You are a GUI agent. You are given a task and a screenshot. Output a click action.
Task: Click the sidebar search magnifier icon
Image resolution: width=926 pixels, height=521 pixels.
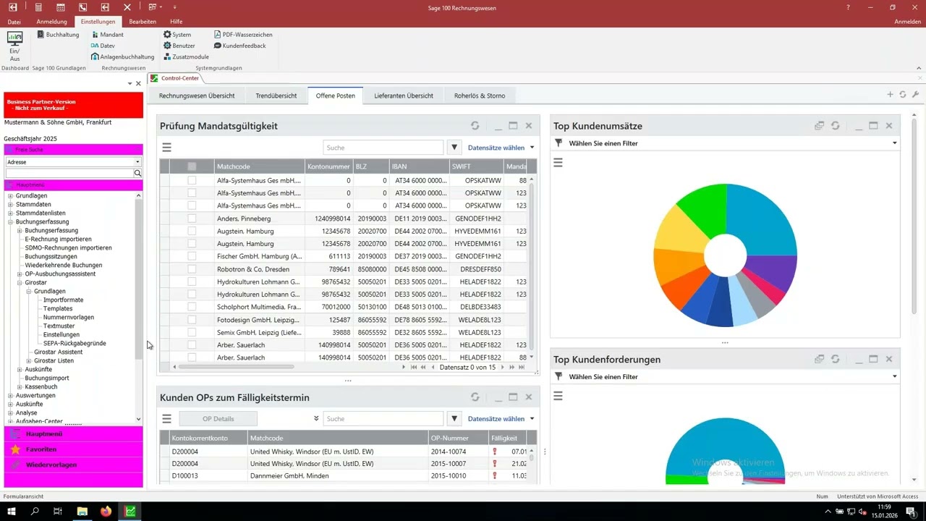pyautogui.click(x=137, y=174)
